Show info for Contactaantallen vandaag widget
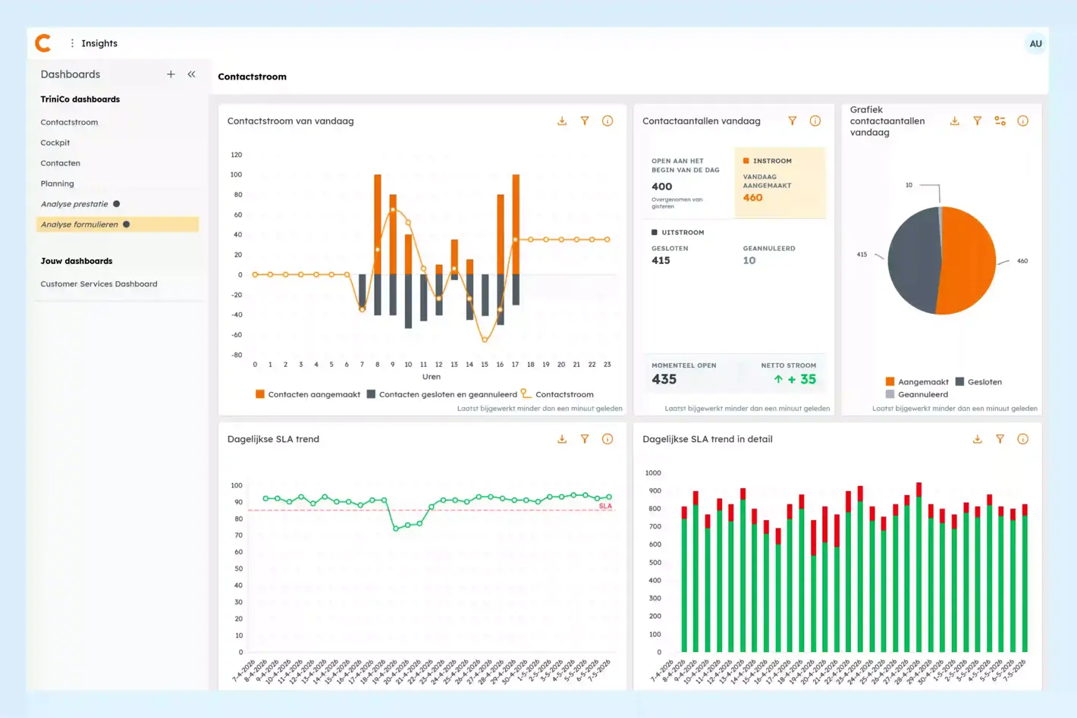 (x=815, y=121)
